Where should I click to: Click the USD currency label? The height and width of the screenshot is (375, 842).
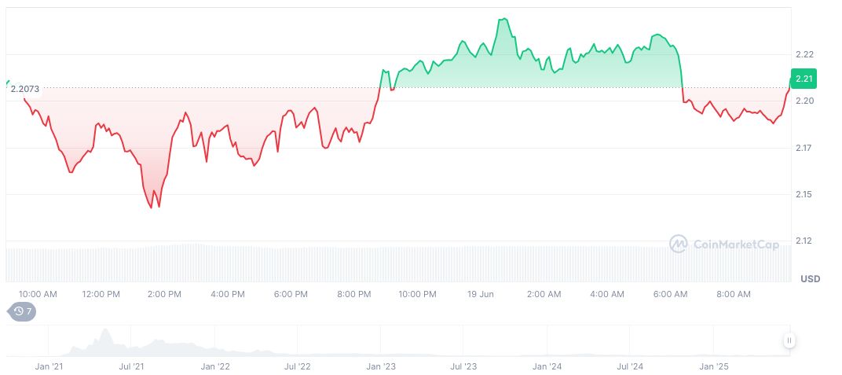pyautogui.click(x=810, y=279)
